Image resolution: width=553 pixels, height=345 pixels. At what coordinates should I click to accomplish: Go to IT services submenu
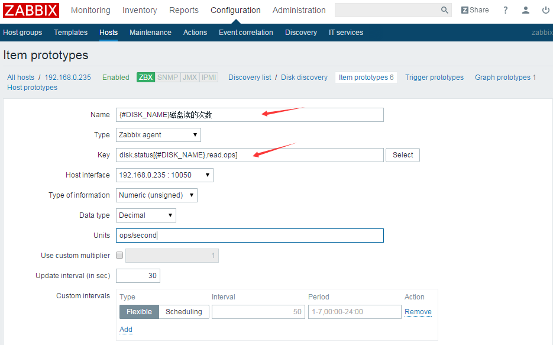point(346,33)
